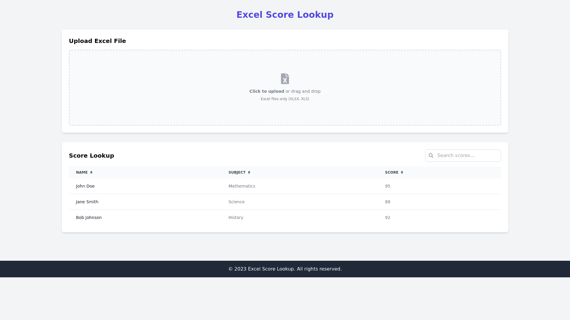Click the Upload Excel File heading
570x320 pixels.
[x=97, y=41]
